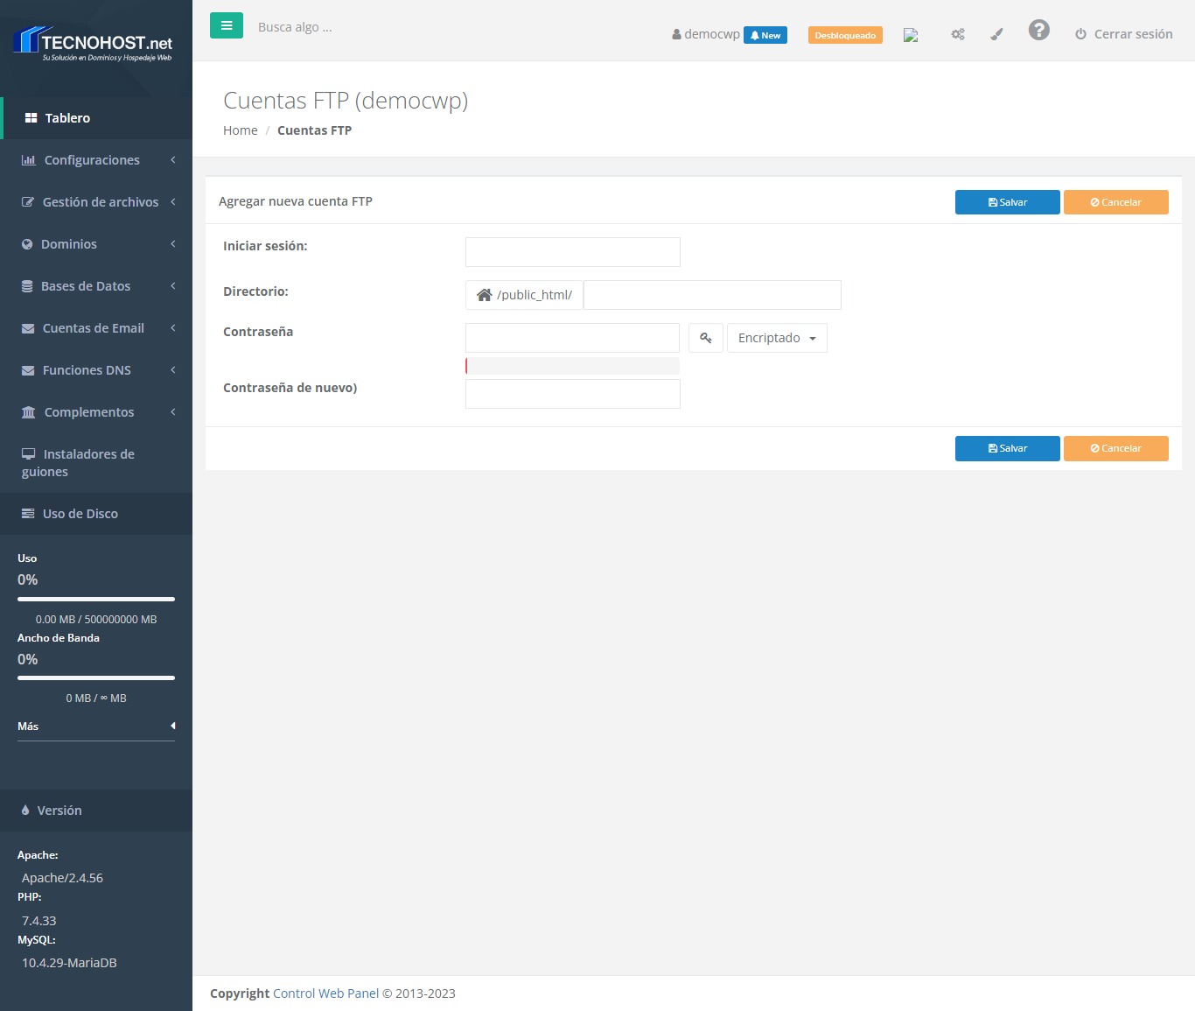Click the bottom Cancelar button

coord(1115,448)
